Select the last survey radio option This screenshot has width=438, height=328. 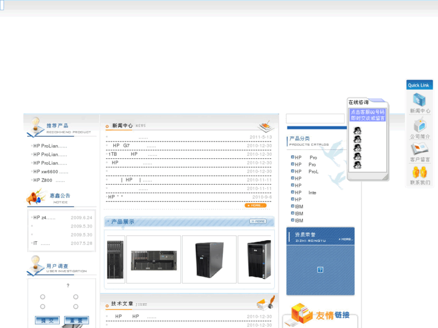76,306
